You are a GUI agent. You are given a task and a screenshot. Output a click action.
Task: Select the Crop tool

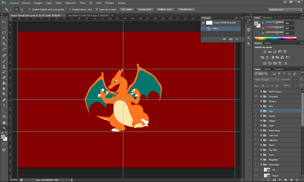pos(4,44)
